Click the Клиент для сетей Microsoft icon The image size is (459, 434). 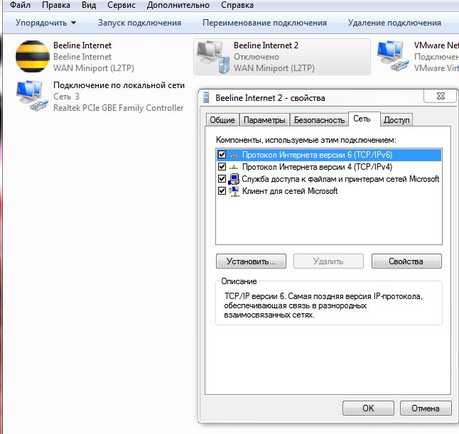coord(234,191)
